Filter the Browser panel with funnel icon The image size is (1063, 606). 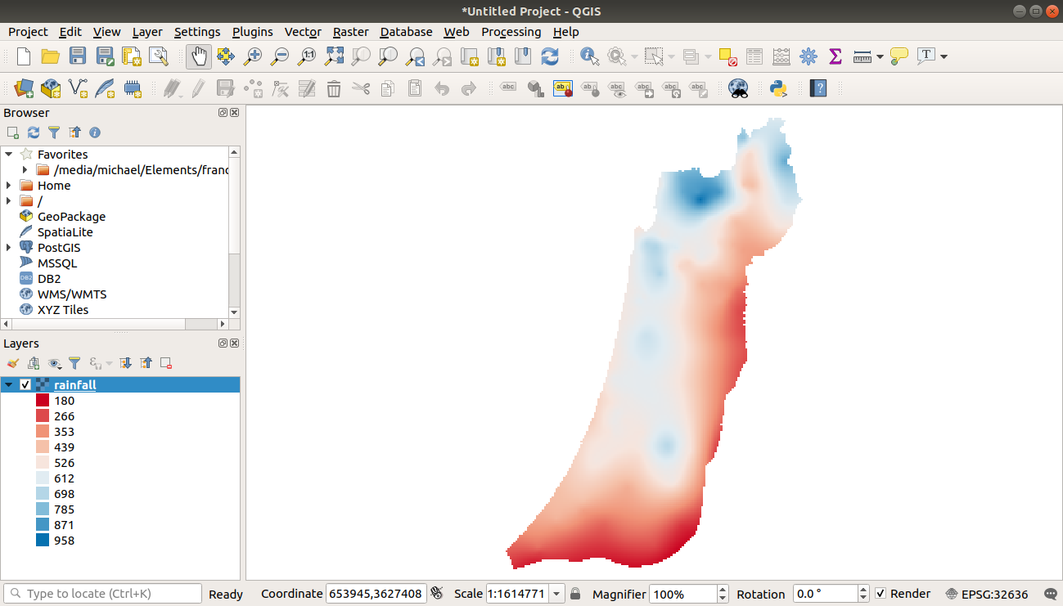[54, 132]
